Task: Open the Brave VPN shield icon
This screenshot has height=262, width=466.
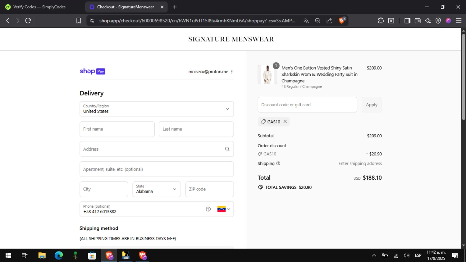Action: pyautogui.click(x=438, y=21)
